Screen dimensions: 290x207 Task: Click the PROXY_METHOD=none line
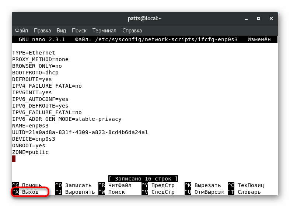40,60
